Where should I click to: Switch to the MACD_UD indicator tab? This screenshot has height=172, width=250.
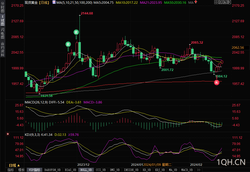pyautogui.click(x=186, y=170)
